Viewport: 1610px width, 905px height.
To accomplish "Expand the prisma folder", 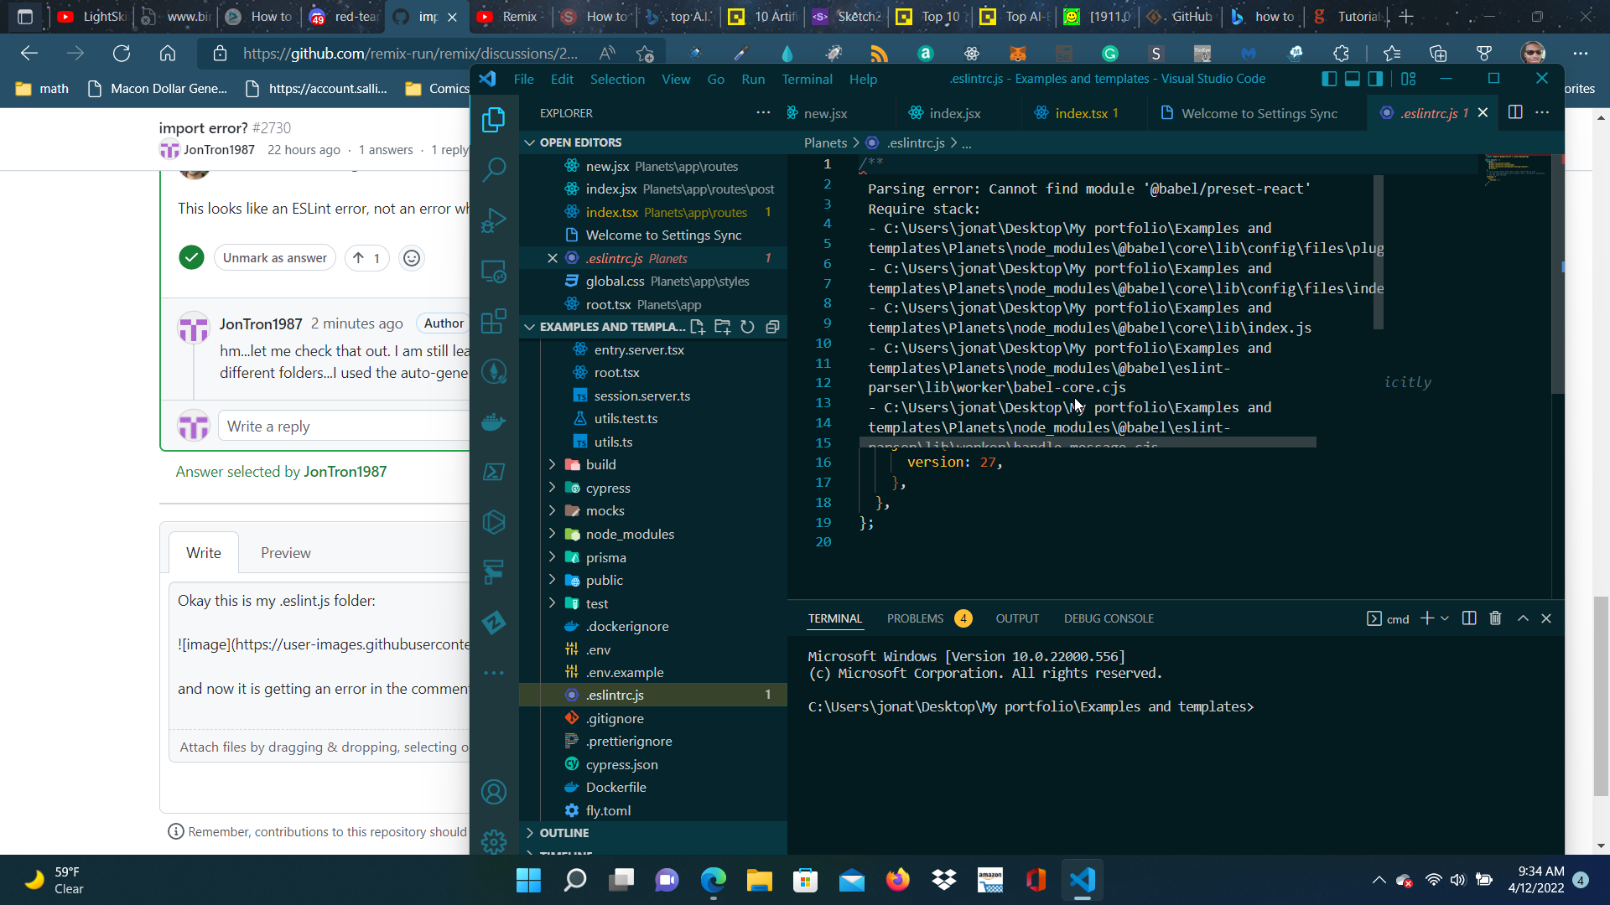I will click(552, 557).
